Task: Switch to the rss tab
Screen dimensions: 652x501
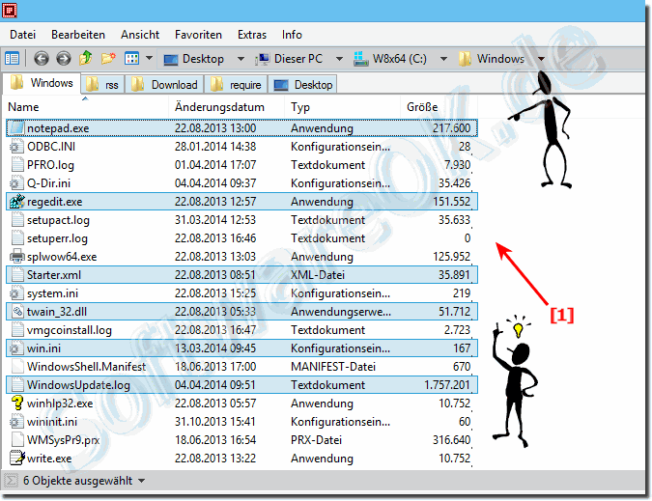Action: (x=102, y=85)
